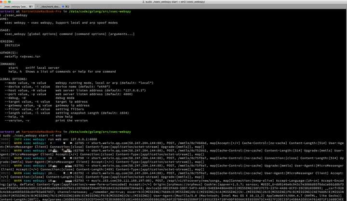The width and height of the screenshot is (347, 201).
Task: Click the description 'print the version'
Action: [x=71, y=120]
